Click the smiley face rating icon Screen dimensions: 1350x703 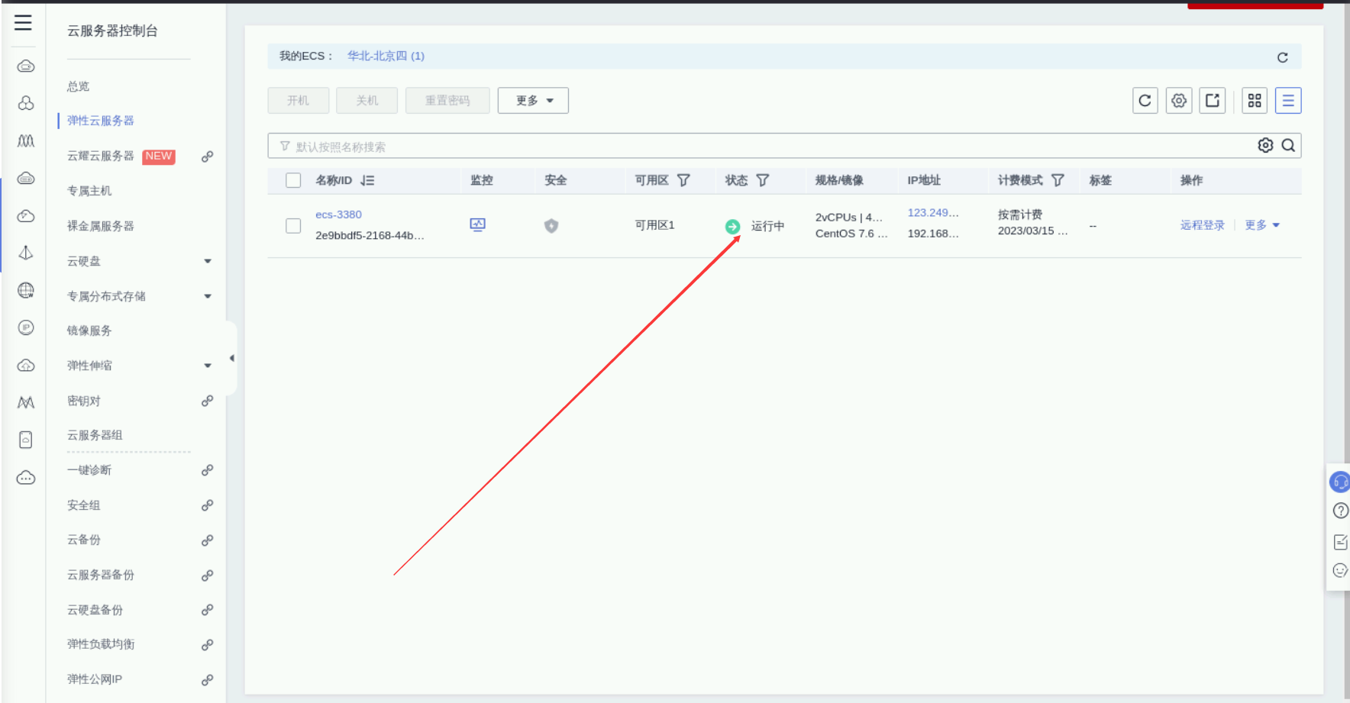click(x=1340, y=570)
